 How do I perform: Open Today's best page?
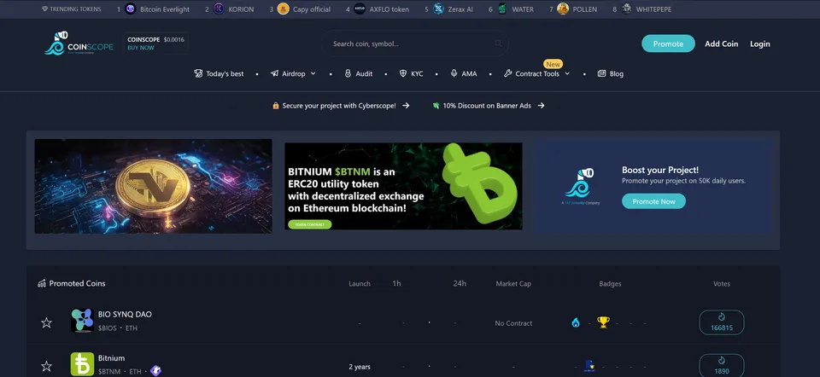click(x=219, y=73)
